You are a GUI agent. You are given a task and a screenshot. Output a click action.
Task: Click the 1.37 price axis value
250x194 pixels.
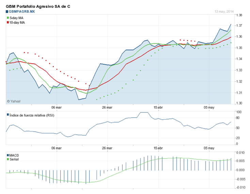point(239,26)
